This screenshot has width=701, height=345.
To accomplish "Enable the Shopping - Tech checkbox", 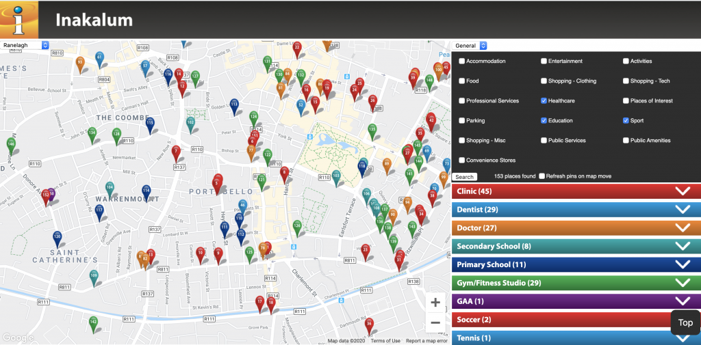I will pos(626,81).
